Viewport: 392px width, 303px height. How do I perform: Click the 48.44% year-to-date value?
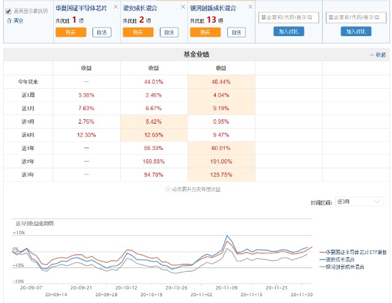pos(221,81)
